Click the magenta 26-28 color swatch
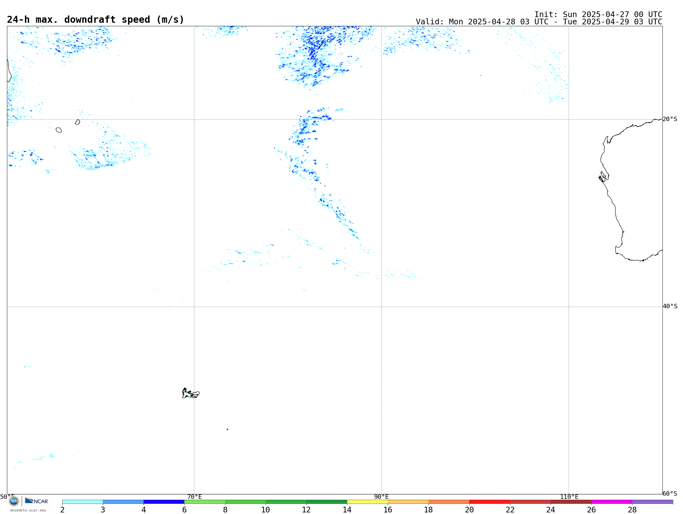 612,502
